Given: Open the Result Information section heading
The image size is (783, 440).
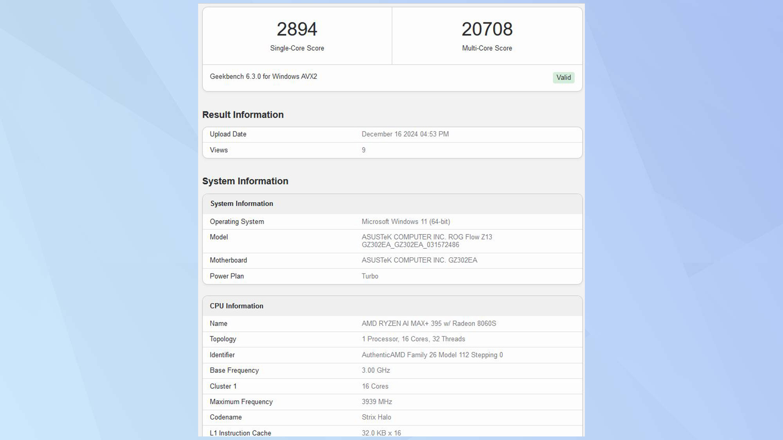Looking at the screenshot, I should (242, 115).
